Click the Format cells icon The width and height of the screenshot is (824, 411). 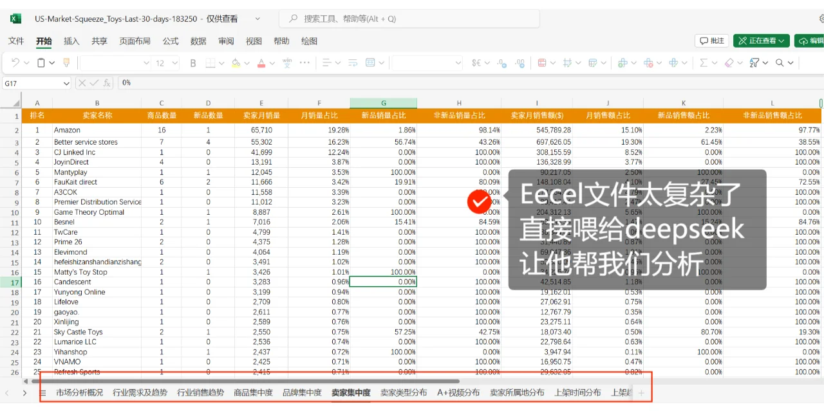click(x=674, y=63)
